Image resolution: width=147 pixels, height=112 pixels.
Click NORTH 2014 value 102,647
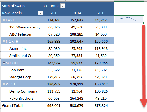point(77,42)
